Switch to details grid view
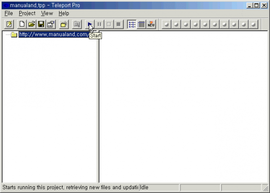 [x=141, y=24]
